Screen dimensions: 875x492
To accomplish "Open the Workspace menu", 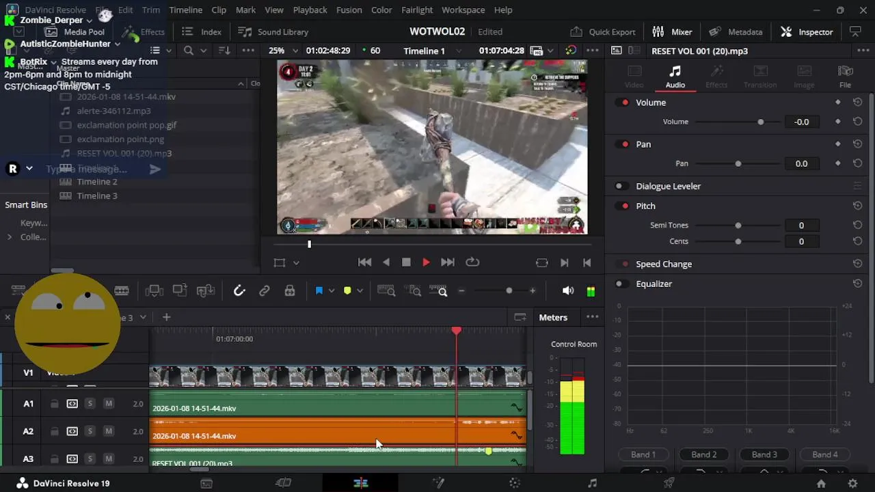I will 463,10.
